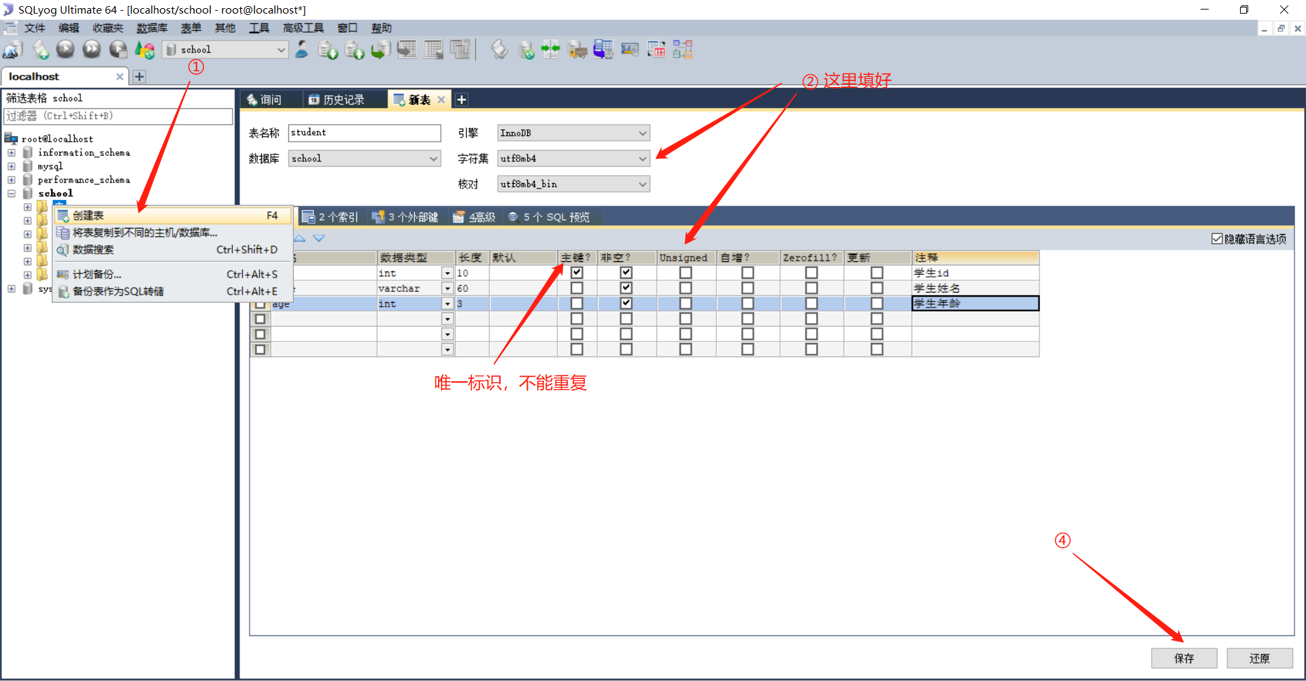Click the user manager icon
This screenshot has width=1306, height=681.
(302, 50)
